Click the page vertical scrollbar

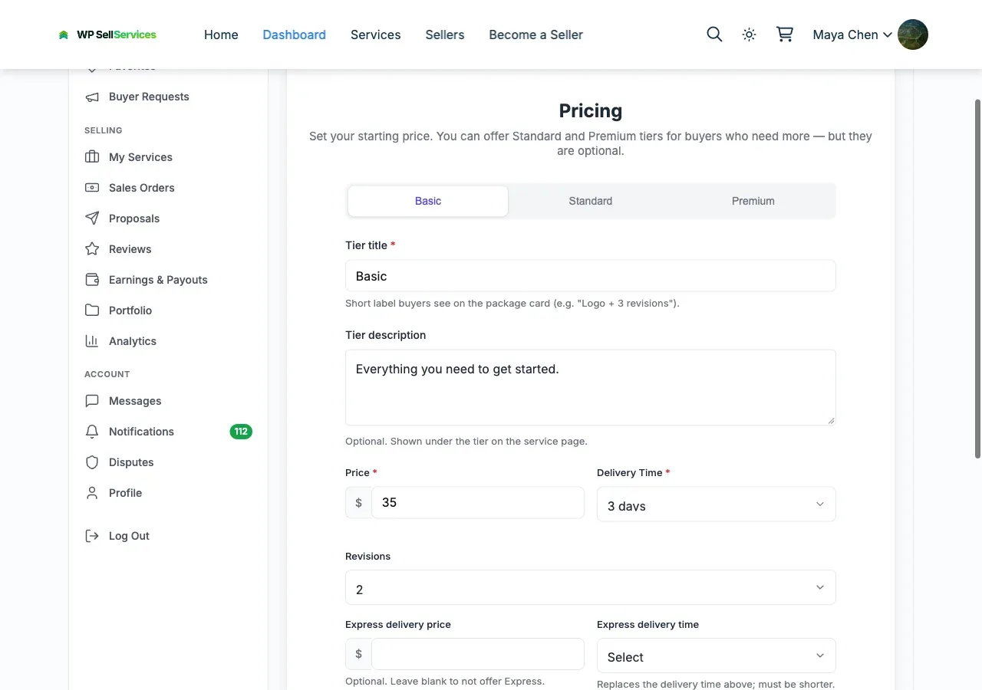(977, 278)
